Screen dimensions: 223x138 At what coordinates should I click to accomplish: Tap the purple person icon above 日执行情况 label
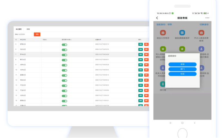[x=201, y=49]
